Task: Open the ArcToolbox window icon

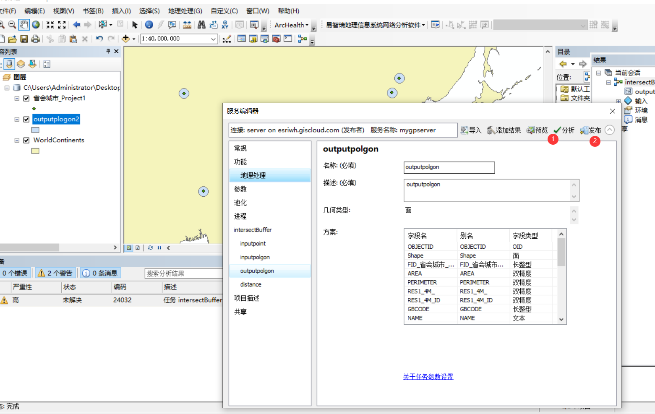Action: [x=277, y=39]
